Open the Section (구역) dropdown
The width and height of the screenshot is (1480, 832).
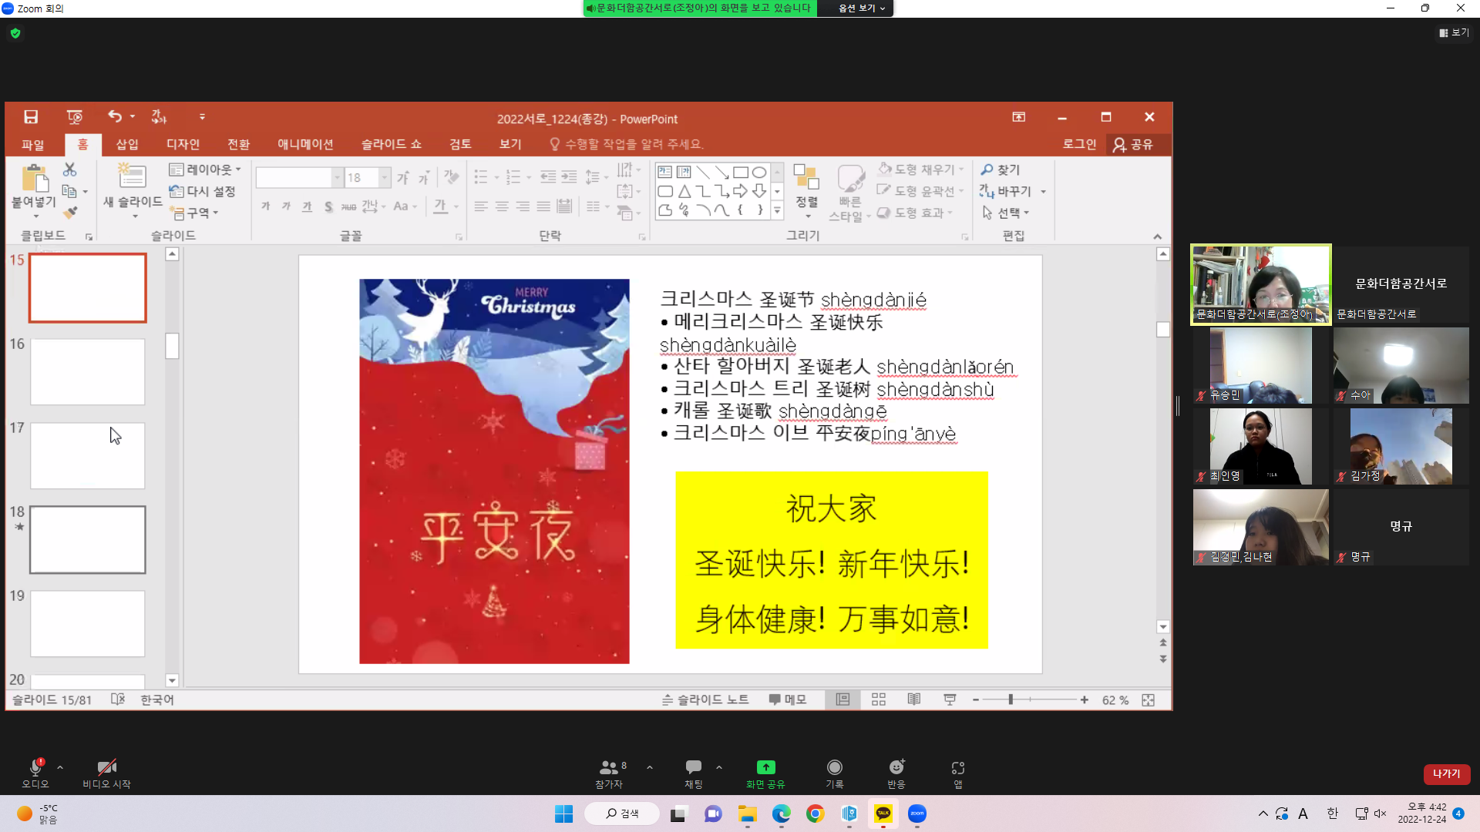click(194, 213)
